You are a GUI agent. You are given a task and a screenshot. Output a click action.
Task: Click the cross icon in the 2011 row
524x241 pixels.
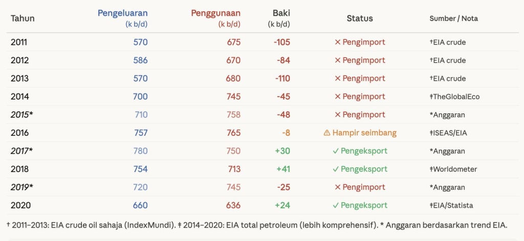click(x=337, y=42)
